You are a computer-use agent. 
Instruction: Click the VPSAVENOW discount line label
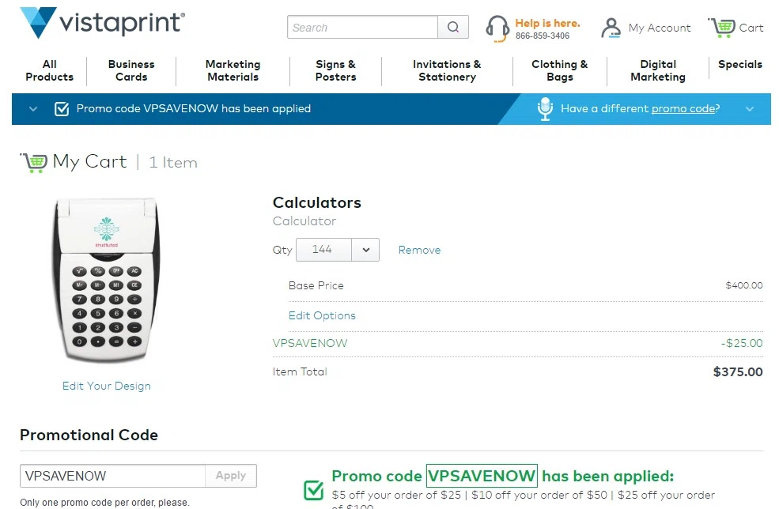pos(310,343)
